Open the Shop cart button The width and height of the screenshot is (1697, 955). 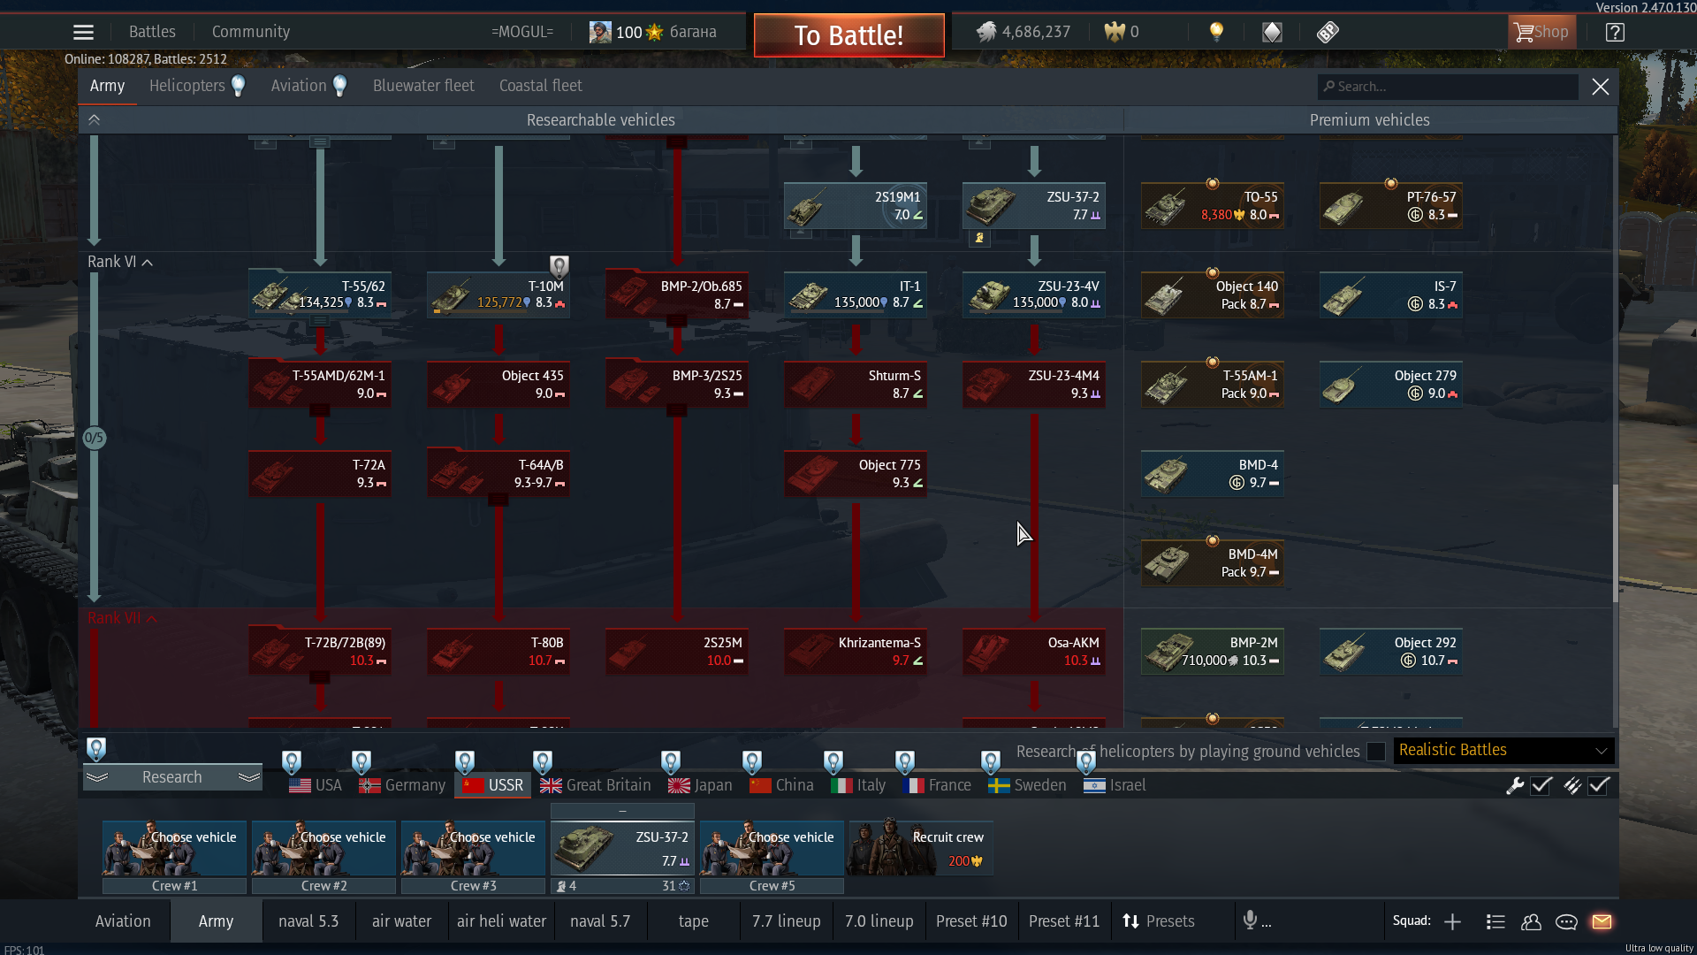[x=1541, y=33]
